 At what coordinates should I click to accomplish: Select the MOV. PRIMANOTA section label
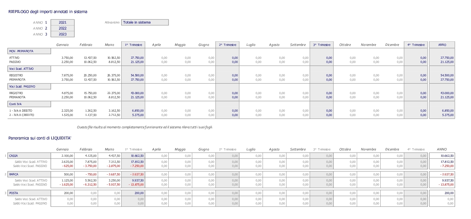click(29, 51)
